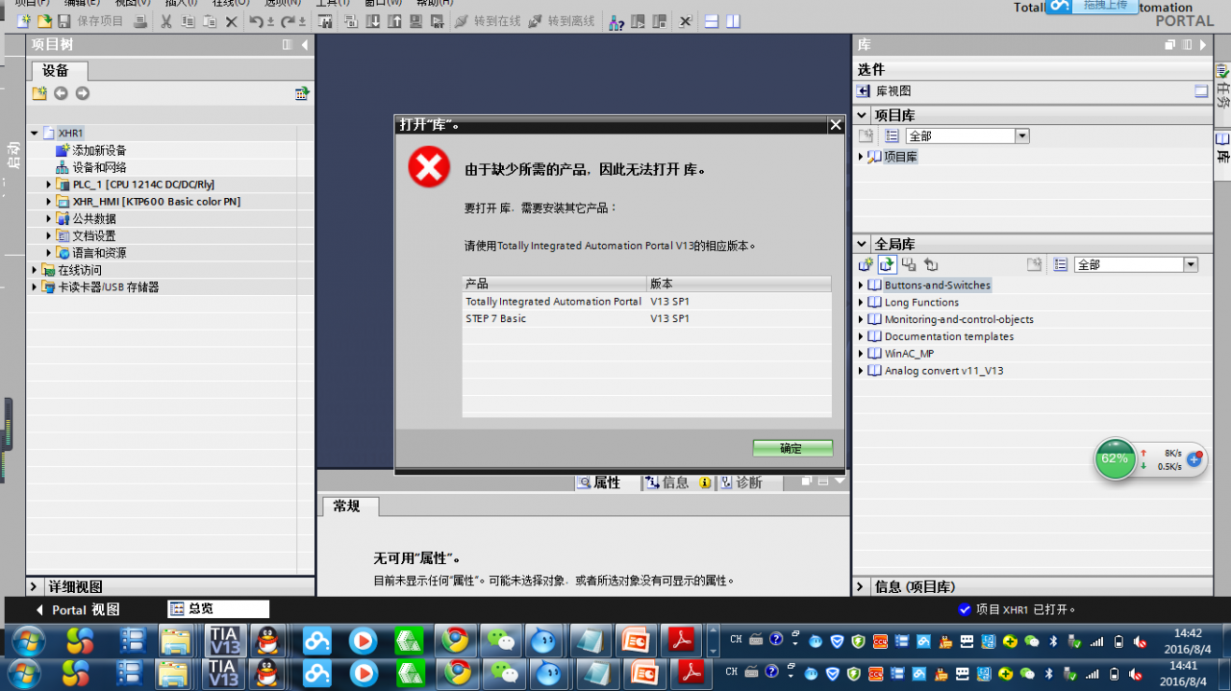Redo the action in toolbar
1231x691 pixels.
click(x=289, y=21)
